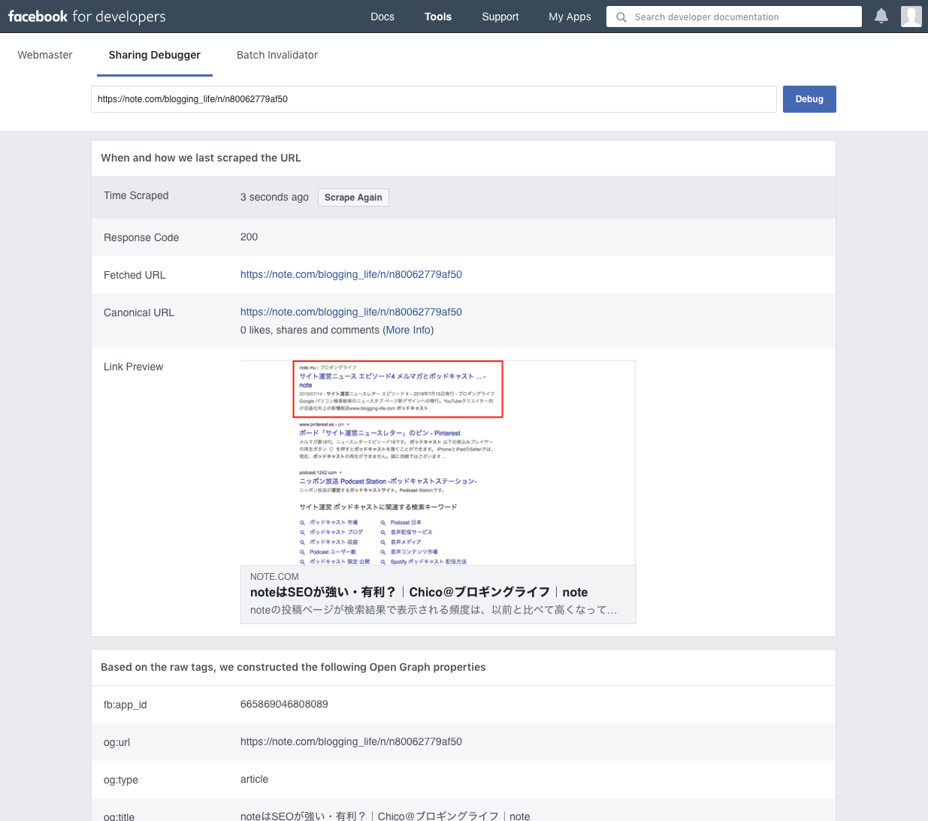Open the My Apps menu
The image size is (928, 821).
click(x=570, y=17)
